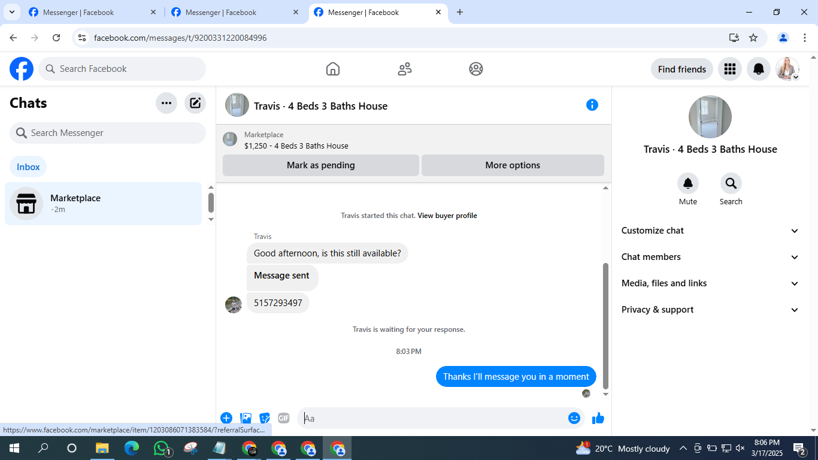Search in conversation using magnifier icon
This screenshot has height=460, width=818.
(x=731, y=183)
